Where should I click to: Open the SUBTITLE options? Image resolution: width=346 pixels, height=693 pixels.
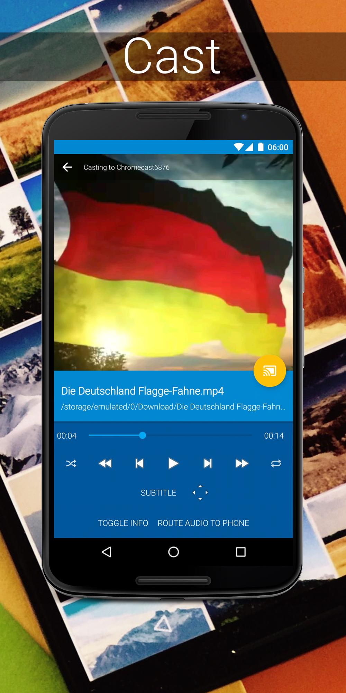[158, 493]
